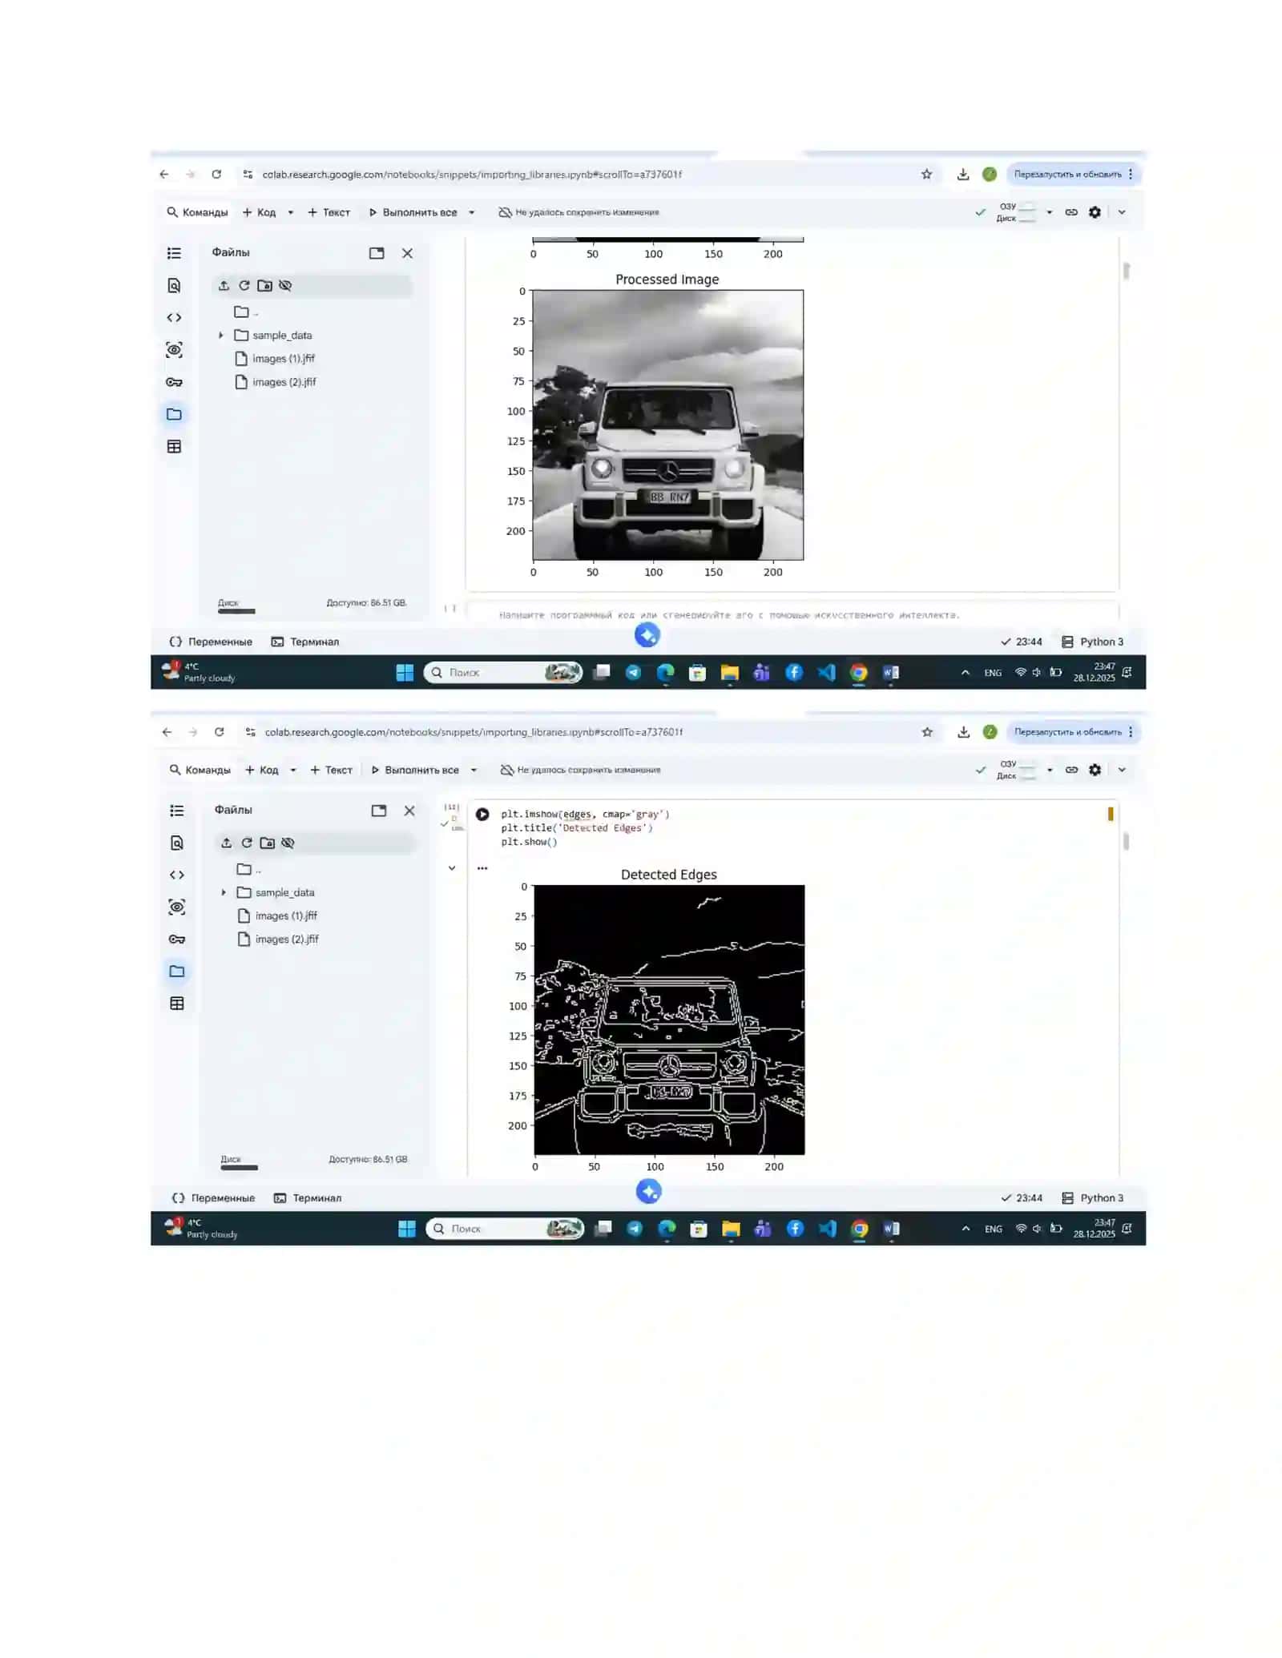Show hidden tray icons chevron in top taskbar
Screen dimensions: 1282x1658
pyautogui.click(x=966, y=673)
